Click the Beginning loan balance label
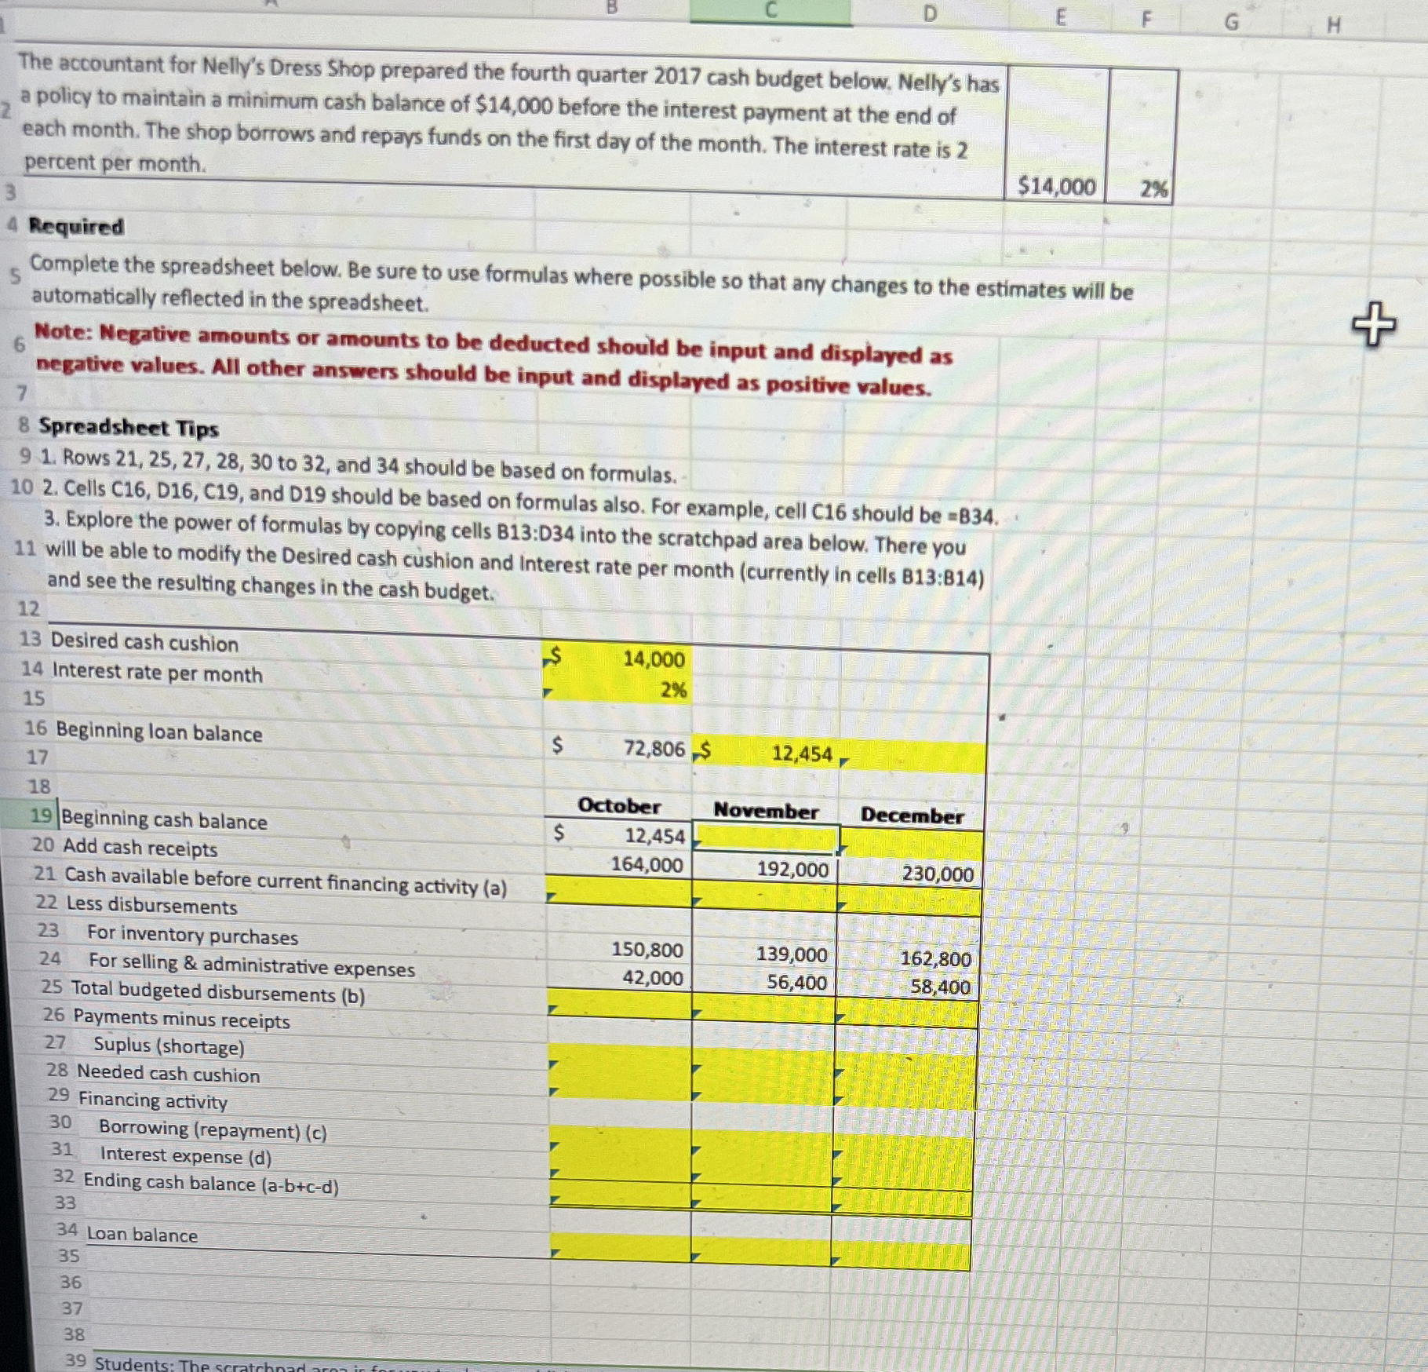This screenshot has width=1428, height=1372. [159, 732]
